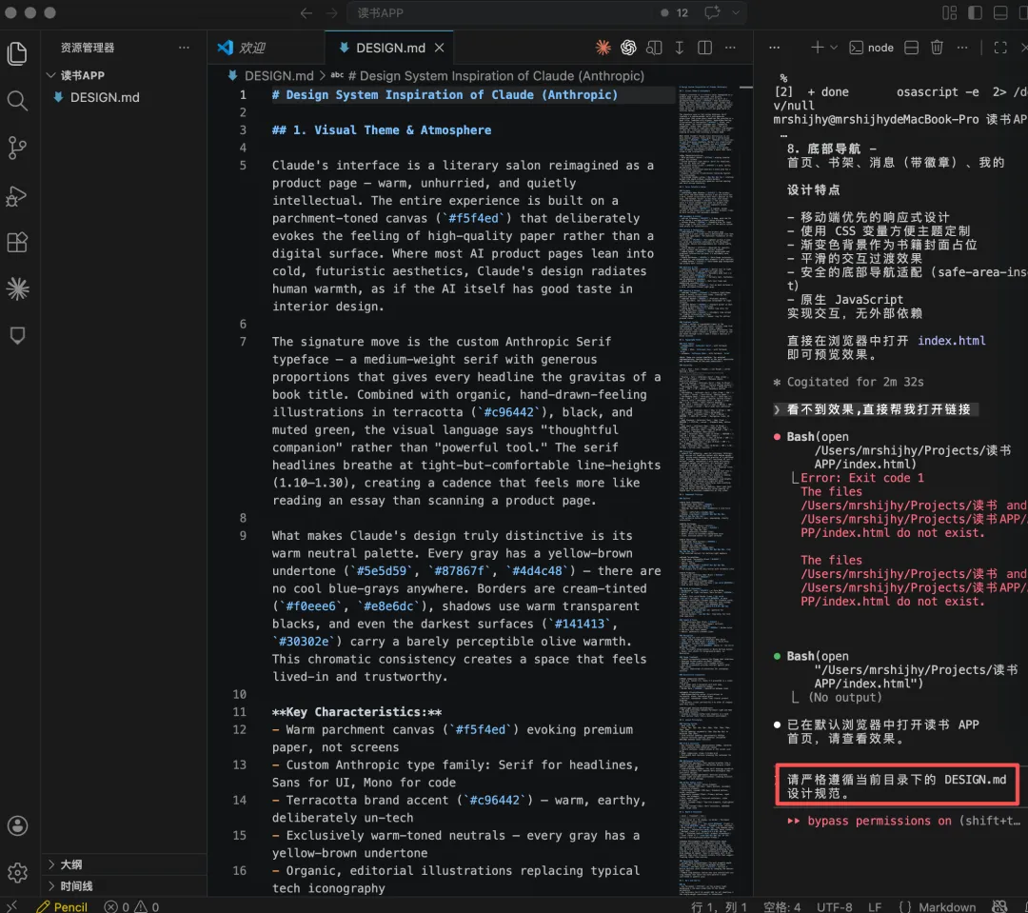
Task: Open the panel views ellipsis menu
Action: click(774, 48)
